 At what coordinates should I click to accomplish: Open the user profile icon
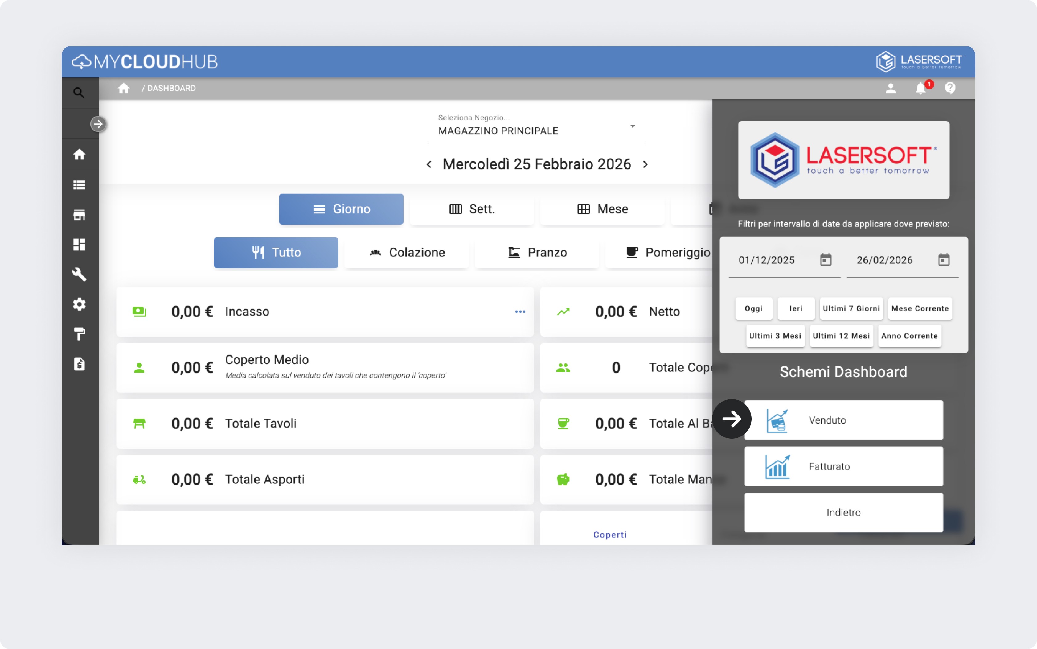click(891, 89)
